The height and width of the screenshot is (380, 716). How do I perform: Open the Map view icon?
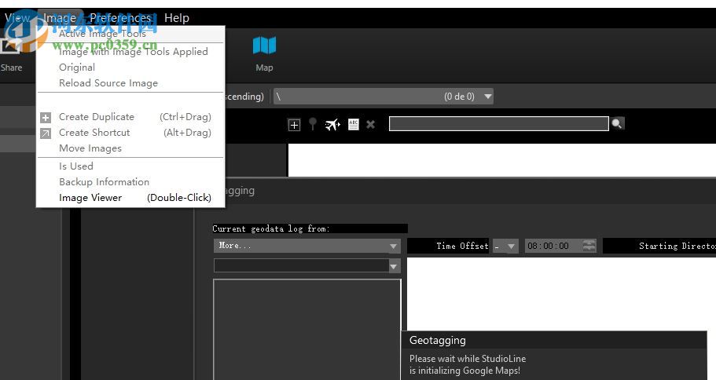pos(264,46)
